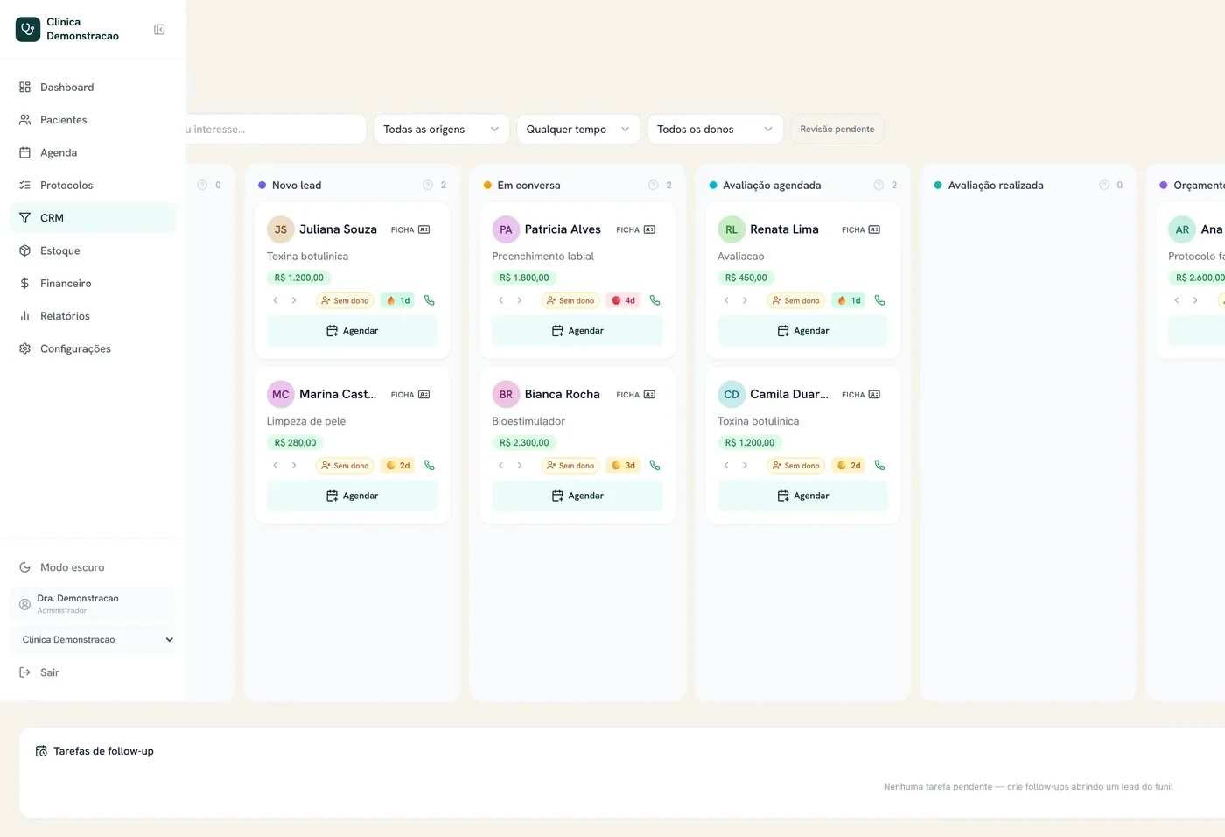Image resolution: width=1225 pixels, height=837 pixels.
Task: Open Protocolos in the sidebar
Action: (93, 186)
